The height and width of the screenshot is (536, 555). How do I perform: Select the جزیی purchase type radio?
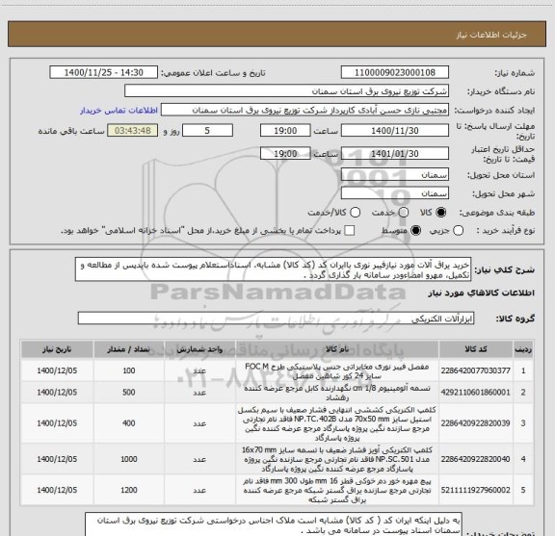pos(459,231)
